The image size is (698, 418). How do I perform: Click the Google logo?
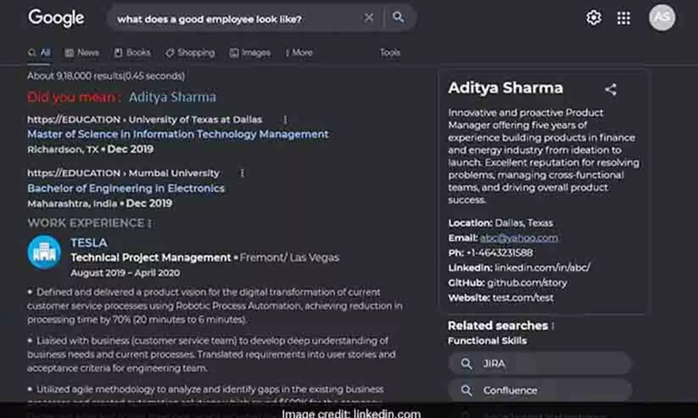pyautogui.click(x=56, y=18)
